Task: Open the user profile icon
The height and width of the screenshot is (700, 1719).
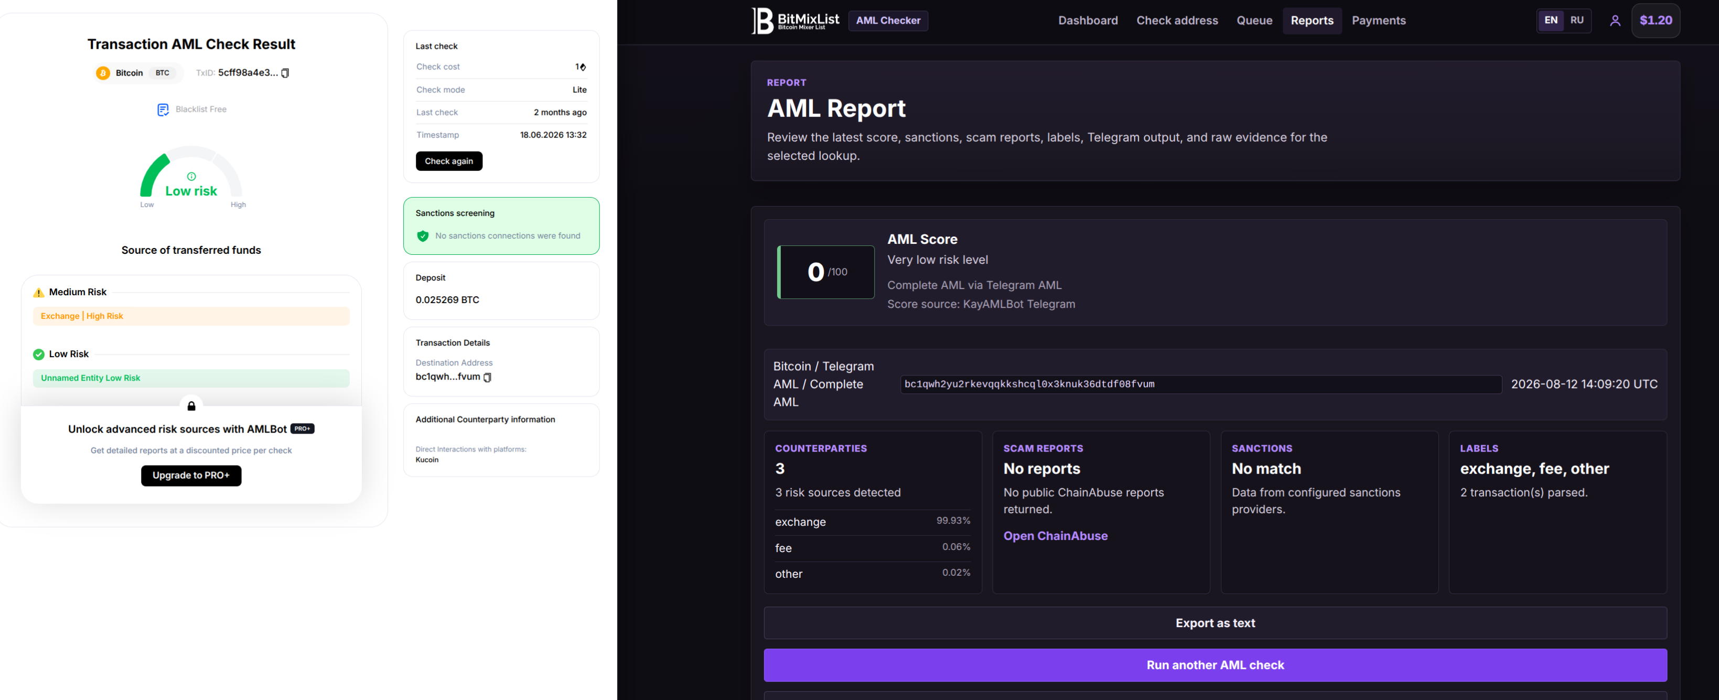Action: [x=1615, y=20]
